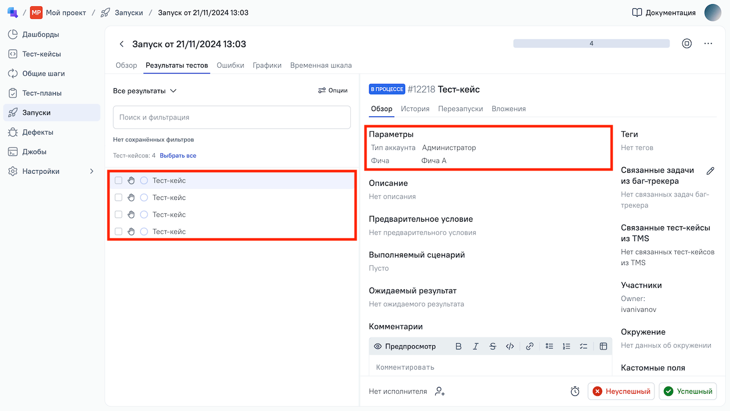Click the "Выбрать все" link

click(x=178, y=155)
